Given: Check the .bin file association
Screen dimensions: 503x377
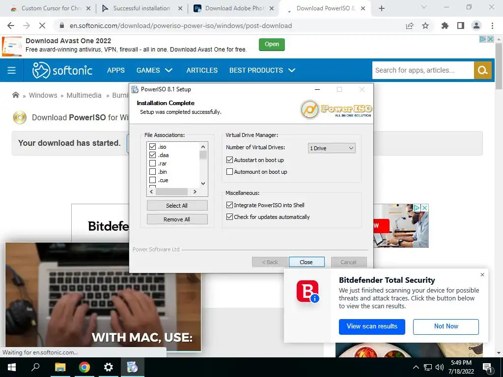Looking at the screenshot, I should click(x=152, y=171).
